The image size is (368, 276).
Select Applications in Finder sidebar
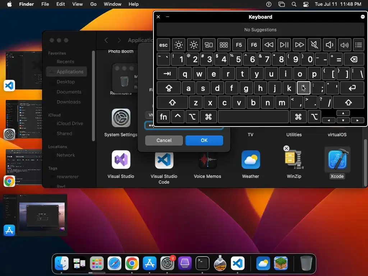point(66,72)
